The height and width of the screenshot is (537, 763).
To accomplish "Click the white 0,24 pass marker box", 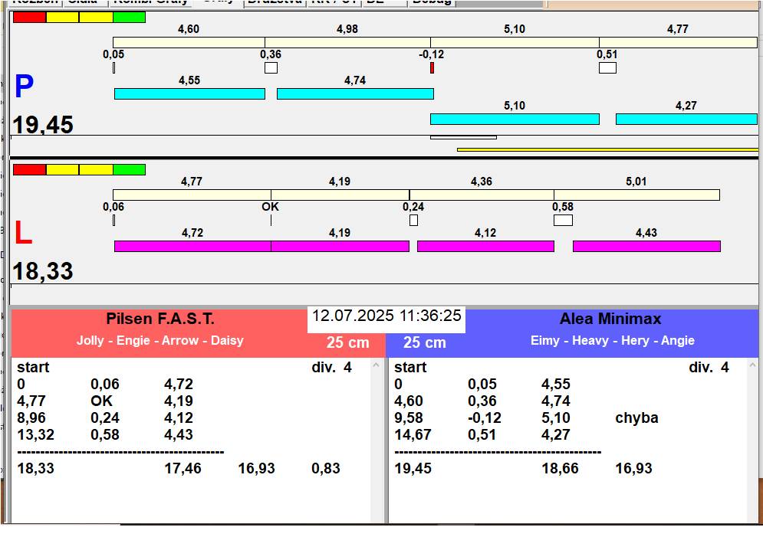I will 413,221.
